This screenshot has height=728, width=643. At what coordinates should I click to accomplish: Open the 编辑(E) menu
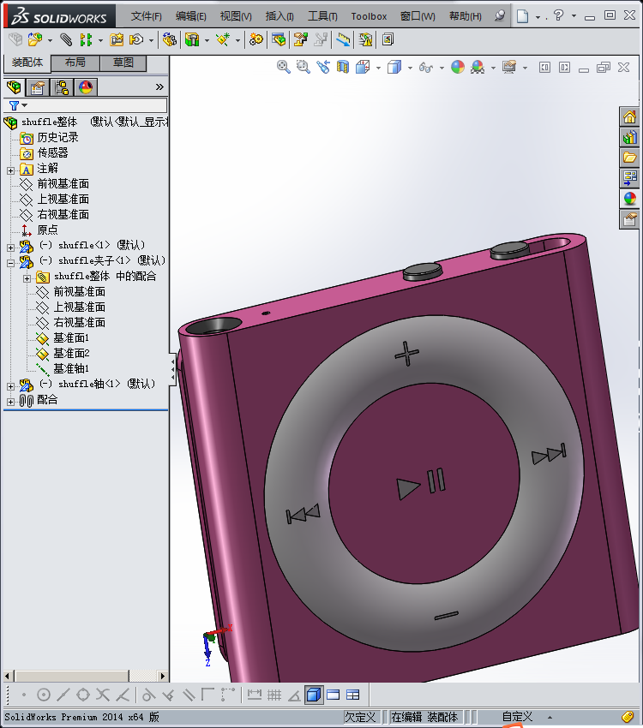pyautogui.click(x=191, y=16)
